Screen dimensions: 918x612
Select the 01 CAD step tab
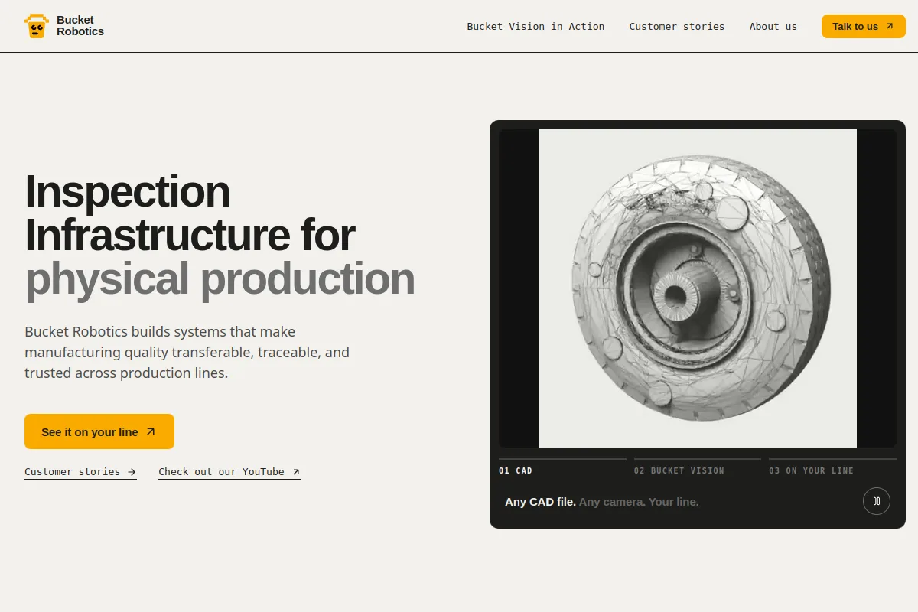562,467
